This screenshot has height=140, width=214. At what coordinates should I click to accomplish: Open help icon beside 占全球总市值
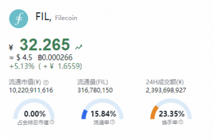tap(52, 122)
